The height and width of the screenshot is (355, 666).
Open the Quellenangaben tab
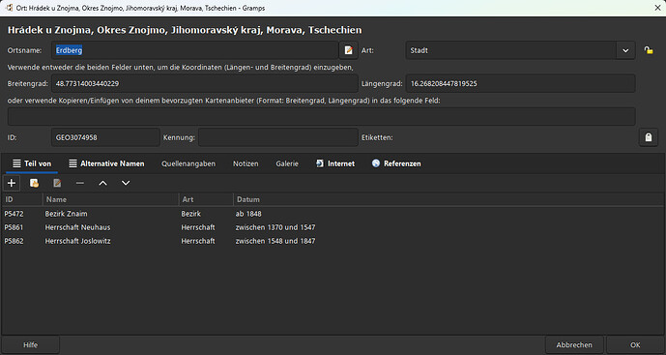pos(188,163)
